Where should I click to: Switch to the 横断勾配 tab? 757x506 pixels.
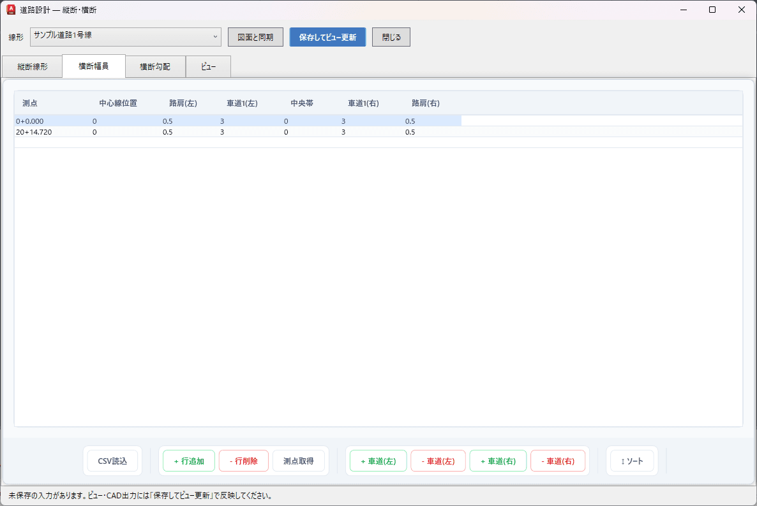point(155,66)
